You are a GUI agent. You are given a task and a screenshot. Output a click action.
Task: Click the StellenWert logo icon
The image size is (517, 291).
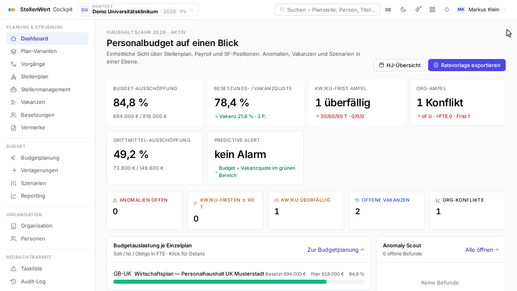pos(12,10)
